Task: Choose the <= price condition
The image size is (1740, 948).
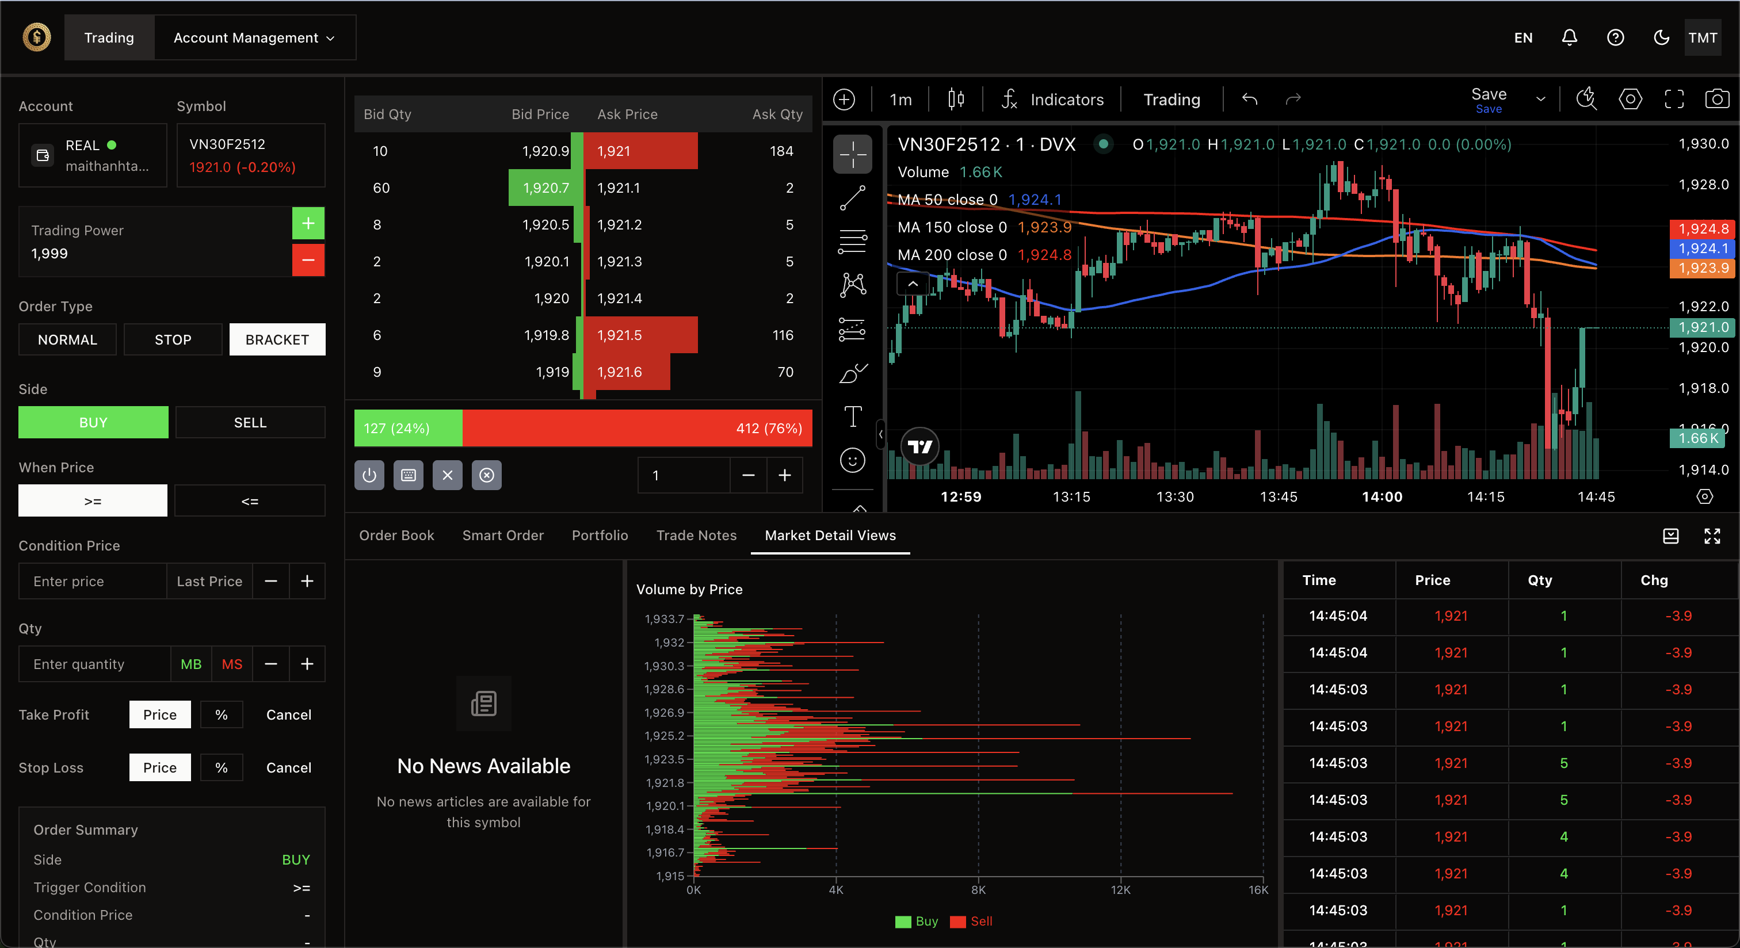Action: (250, 501)
